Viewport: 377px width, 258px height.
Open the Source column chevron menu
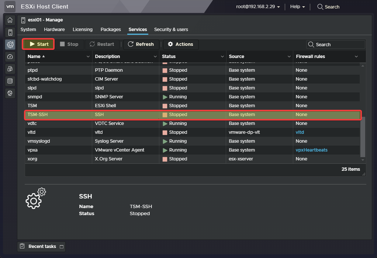[289, 57]
